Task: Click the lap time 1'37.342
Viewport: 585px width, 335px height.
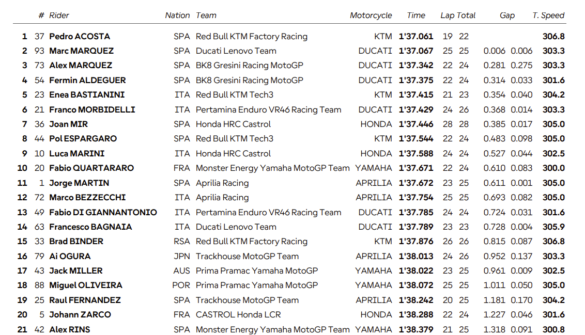Action: 416,65
